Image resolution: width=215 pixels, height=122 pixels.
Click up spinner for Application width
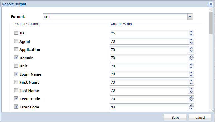(x=191, y=48)
